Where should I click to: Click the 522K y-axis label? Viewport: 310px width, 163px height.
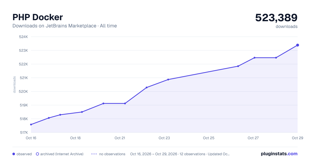(24, 64)
